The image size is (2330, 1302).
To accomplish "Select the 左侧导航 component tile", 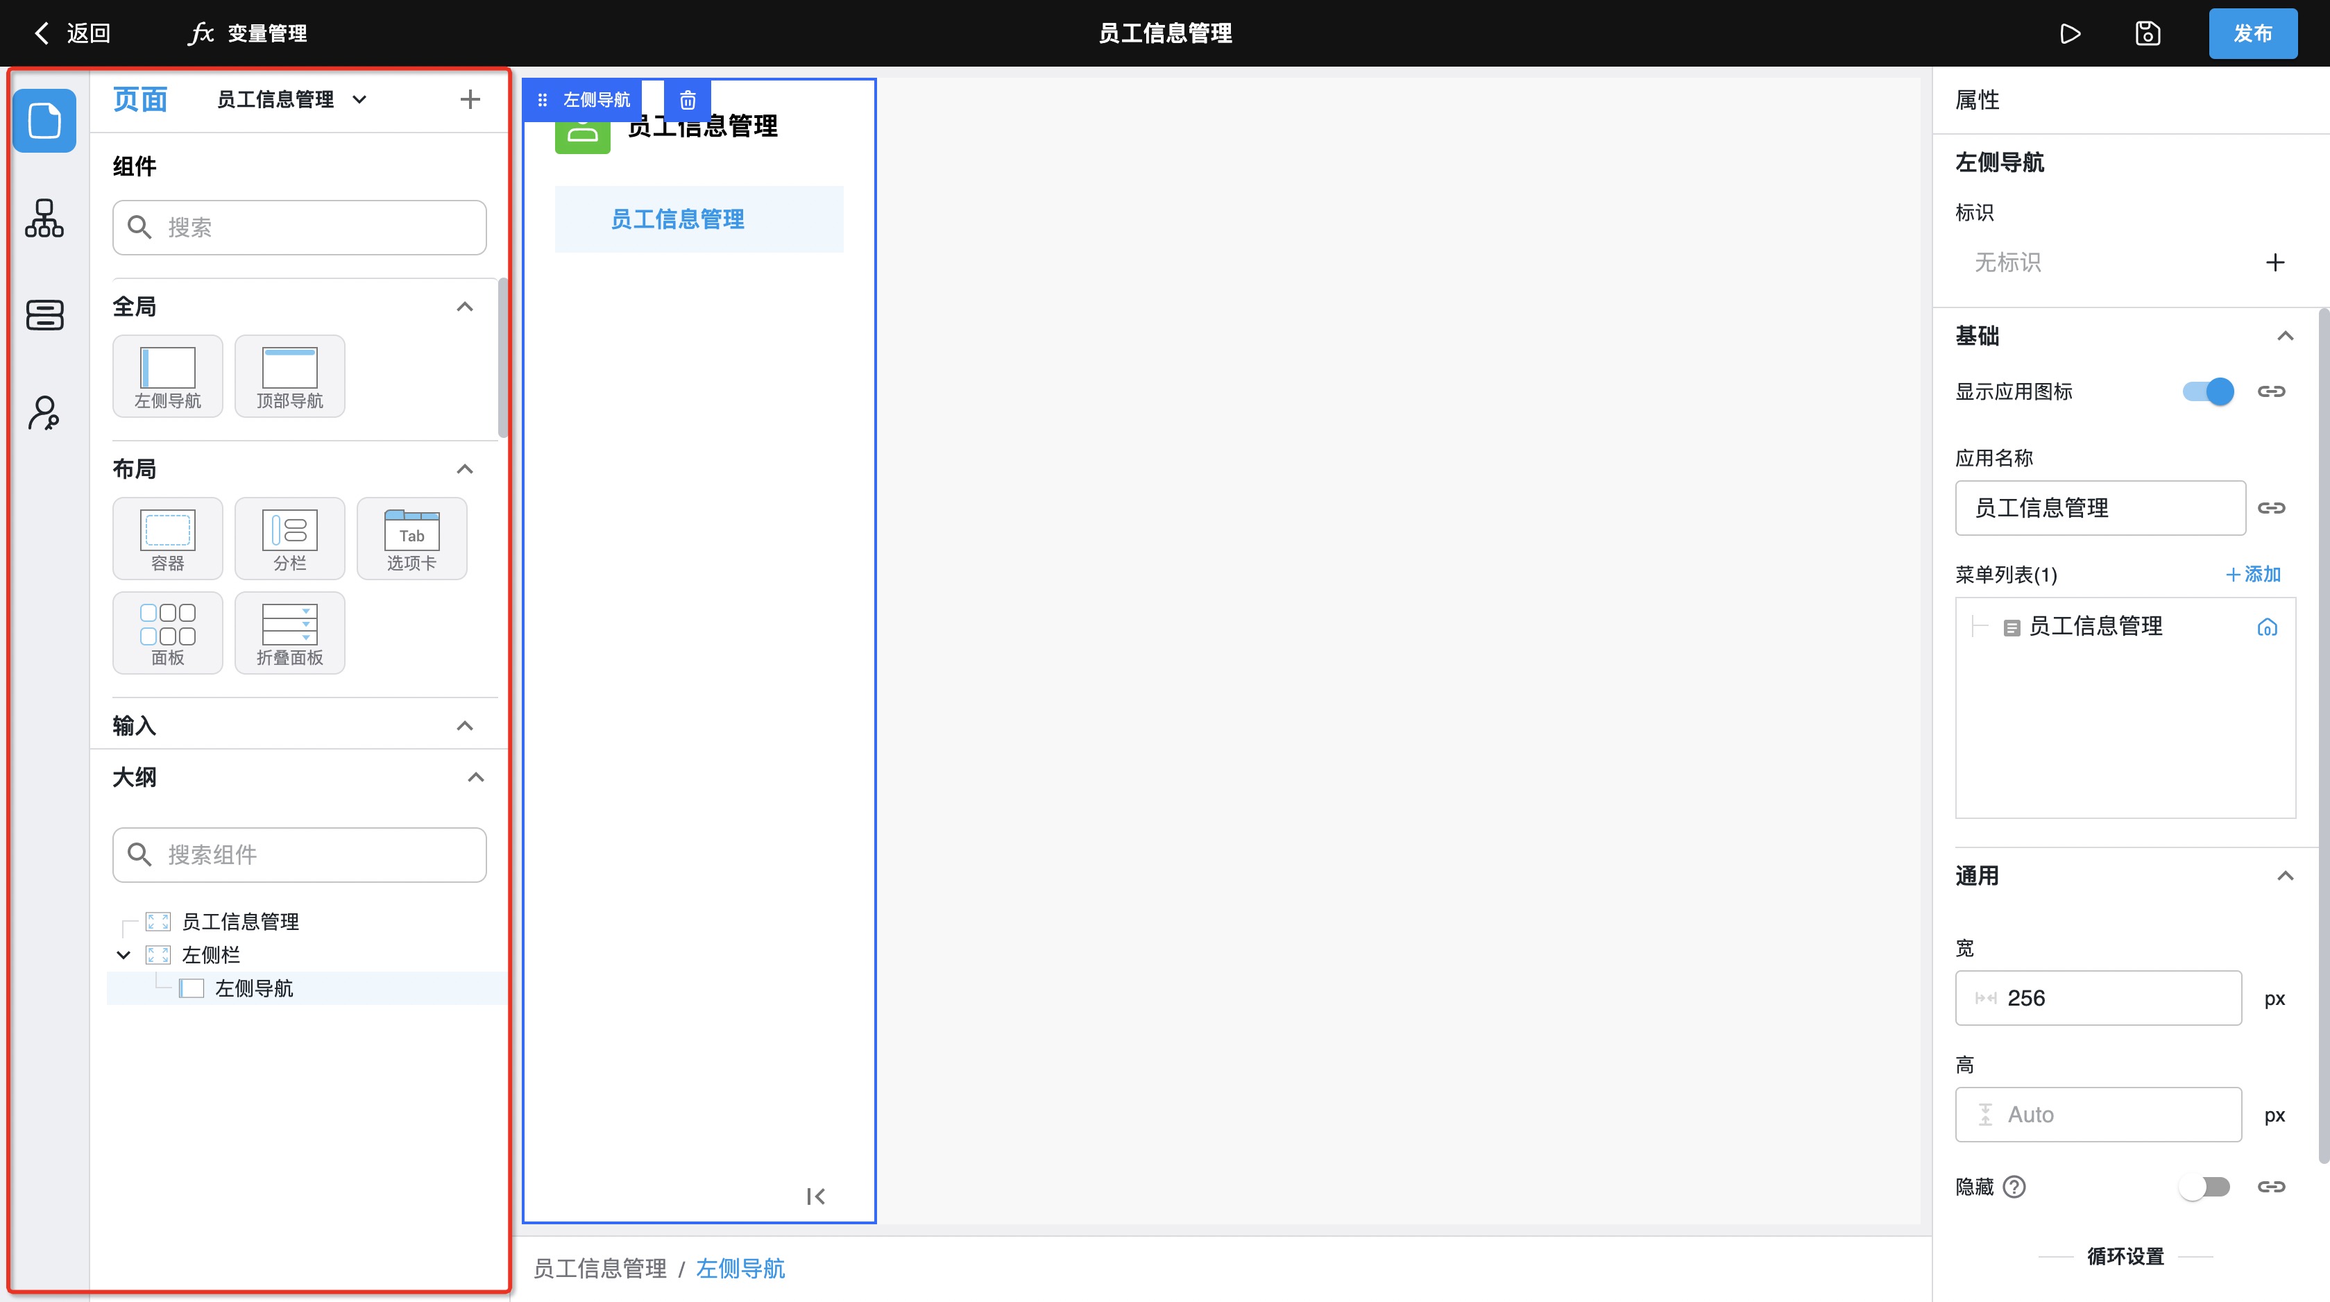I will 167,376.
